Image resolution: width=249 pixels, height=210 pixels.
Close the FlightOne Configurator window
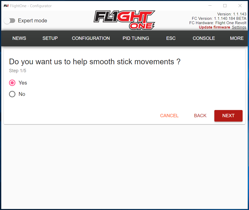[240, 6]
